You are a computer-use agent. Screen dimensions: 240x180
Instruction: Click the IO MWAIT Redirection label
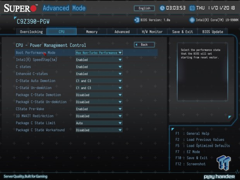point(35,116)
